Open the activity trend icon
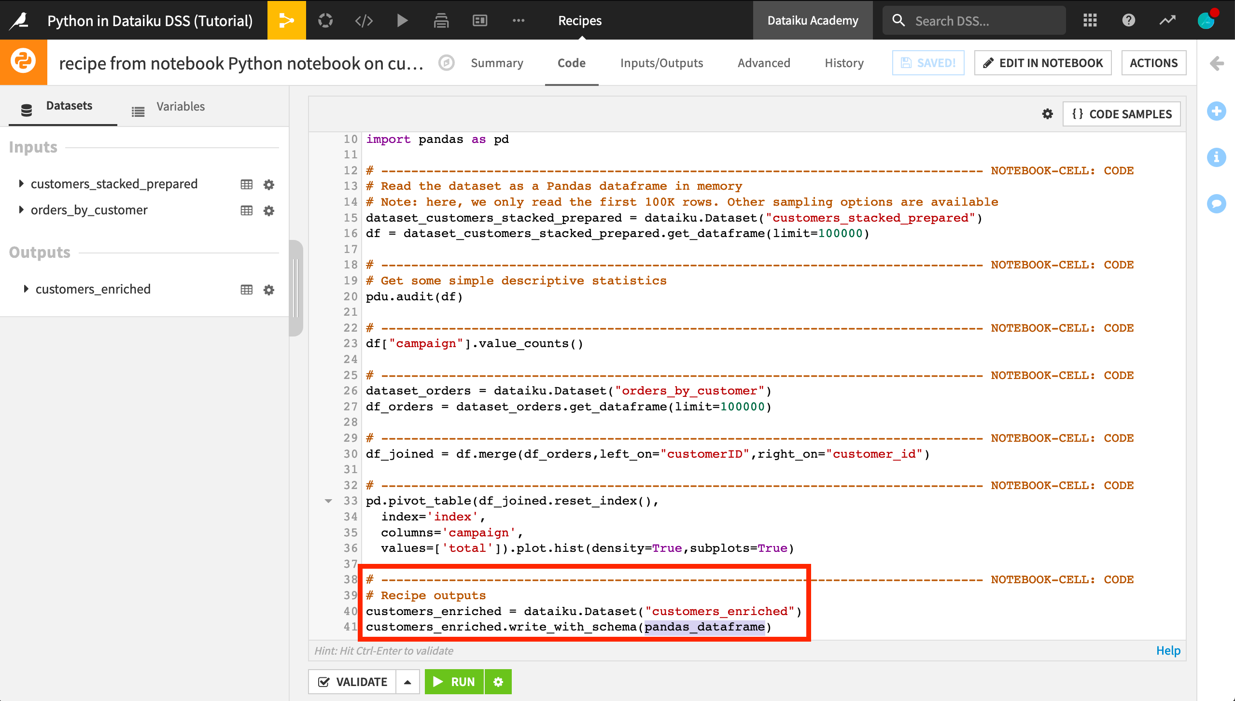 point(1167,20)
